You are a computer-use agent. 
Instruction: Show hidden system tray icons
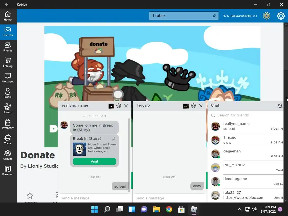click(240, 209)
